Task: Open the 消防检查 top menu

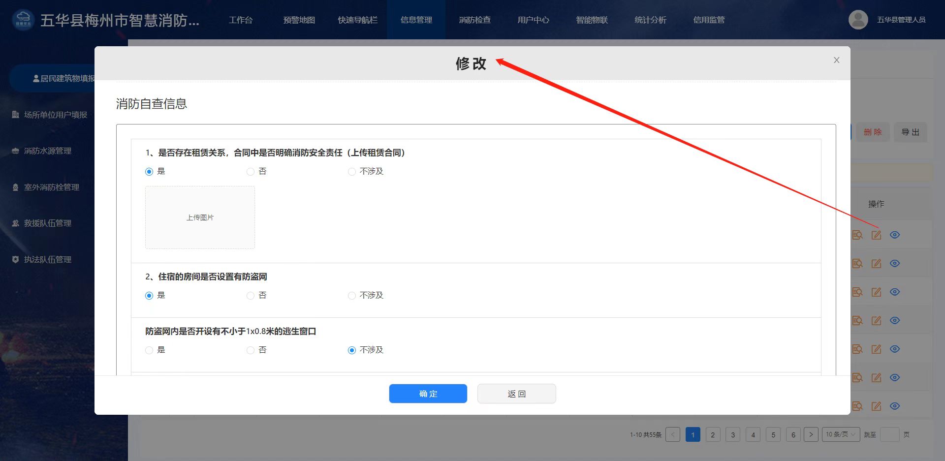Action: point(475,20)
